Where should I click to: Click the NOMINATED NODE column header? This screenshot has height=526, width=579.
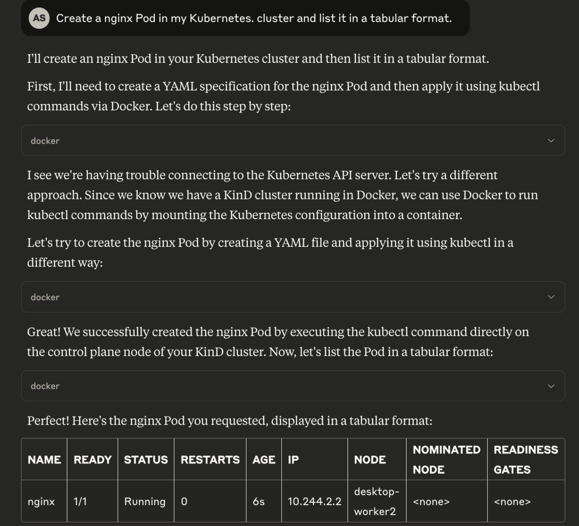[446, 459]
